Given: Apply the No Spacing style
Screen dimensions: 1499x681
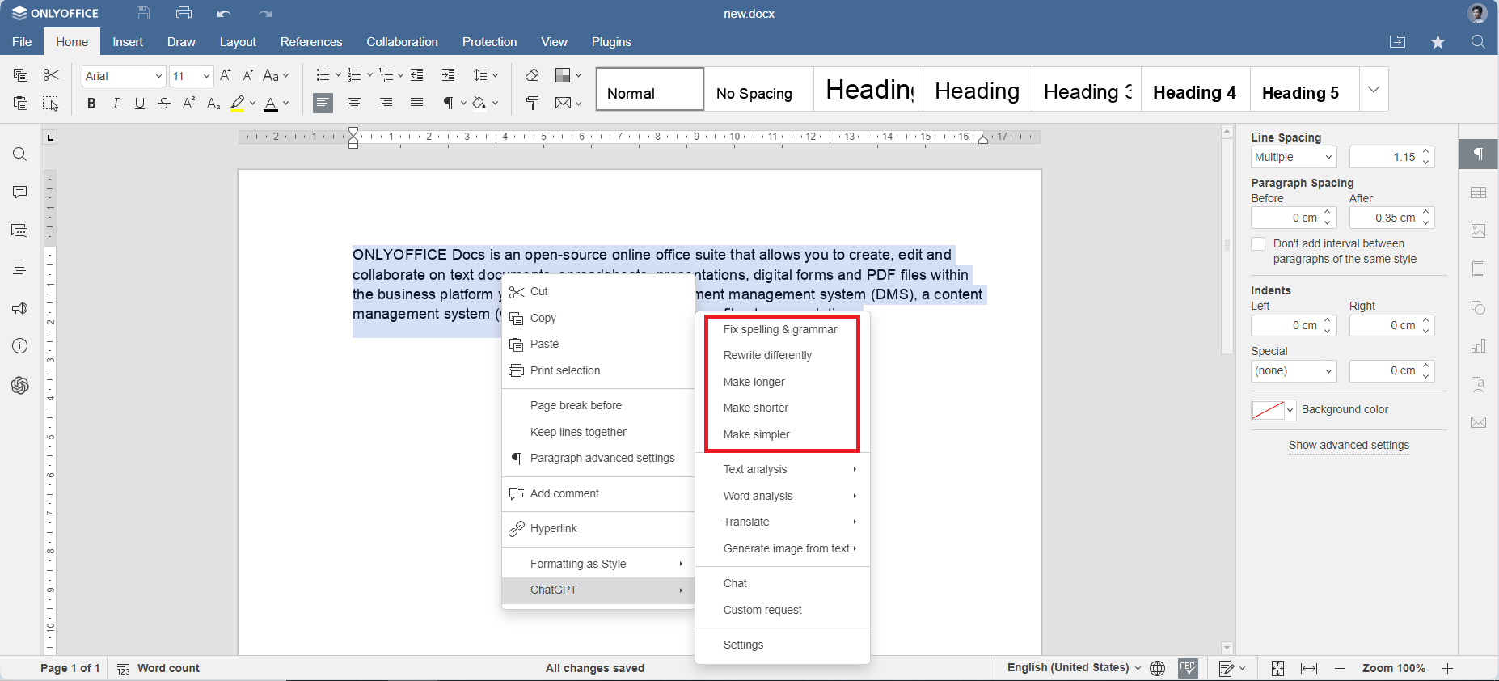Looking at the screenshot, I should (x=758, y=89).
